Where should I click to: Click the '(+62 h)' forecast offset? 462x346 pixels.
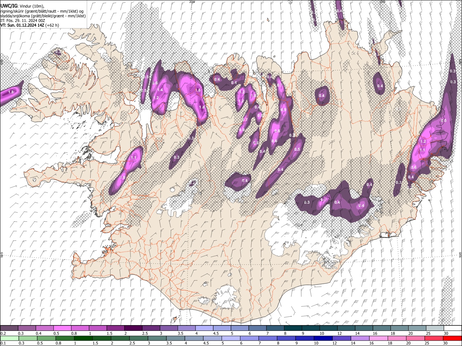pos(52,25)
